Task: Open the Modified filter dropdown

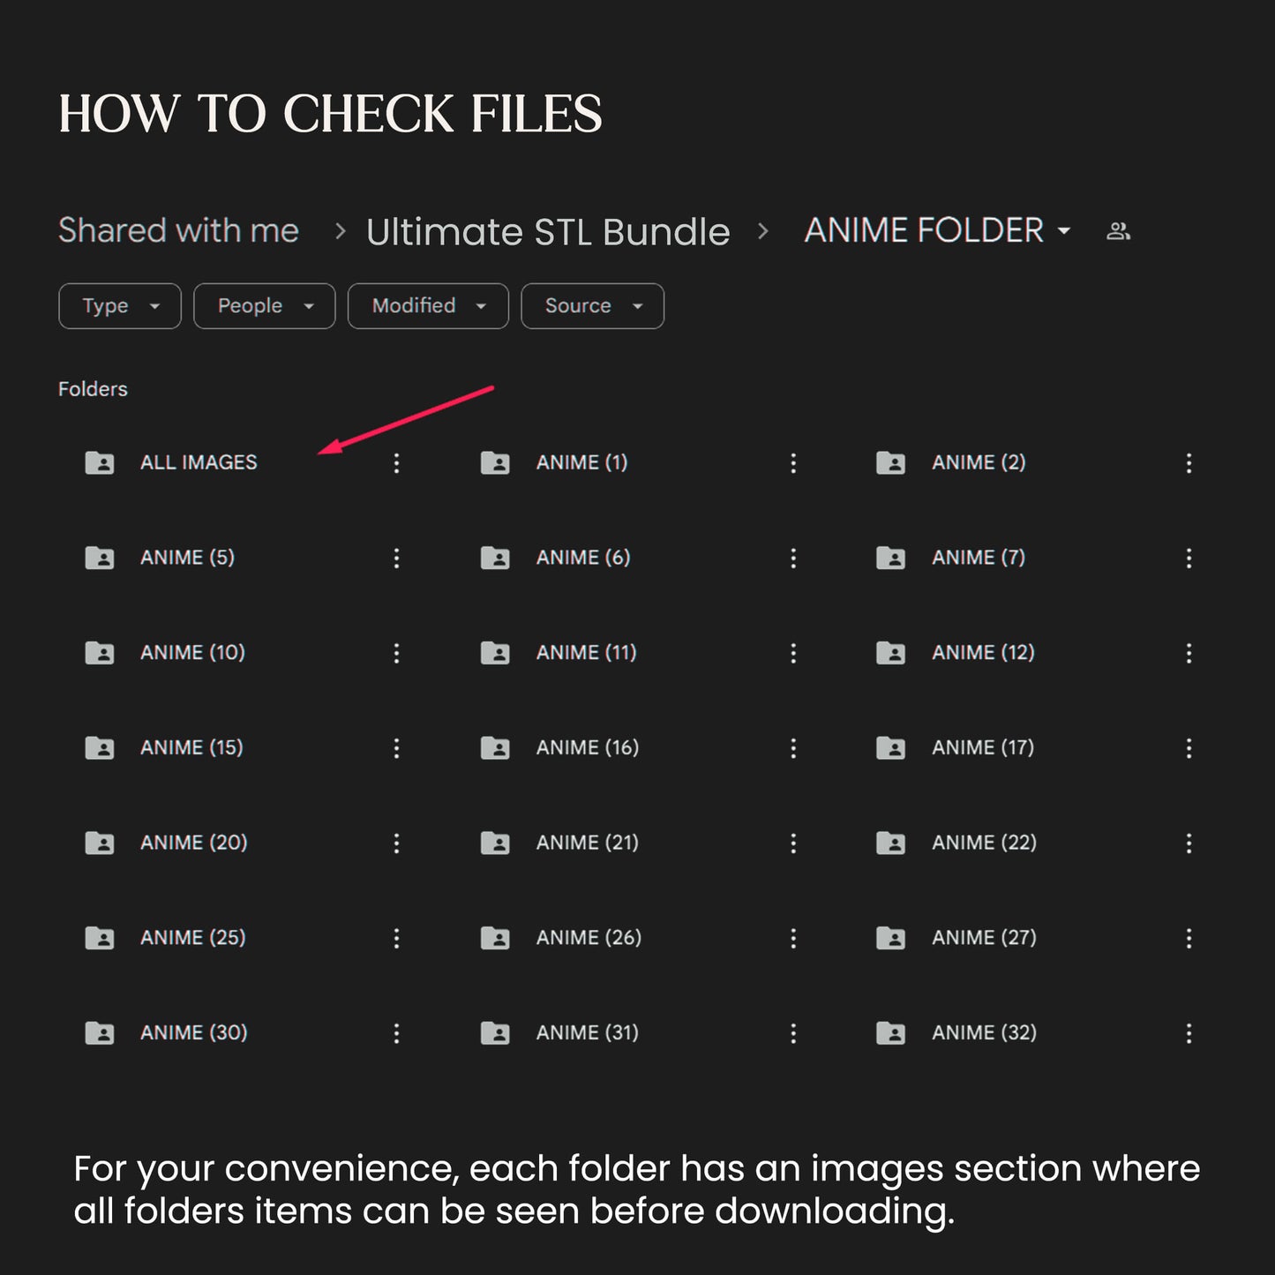Action: tap(428, 306)
